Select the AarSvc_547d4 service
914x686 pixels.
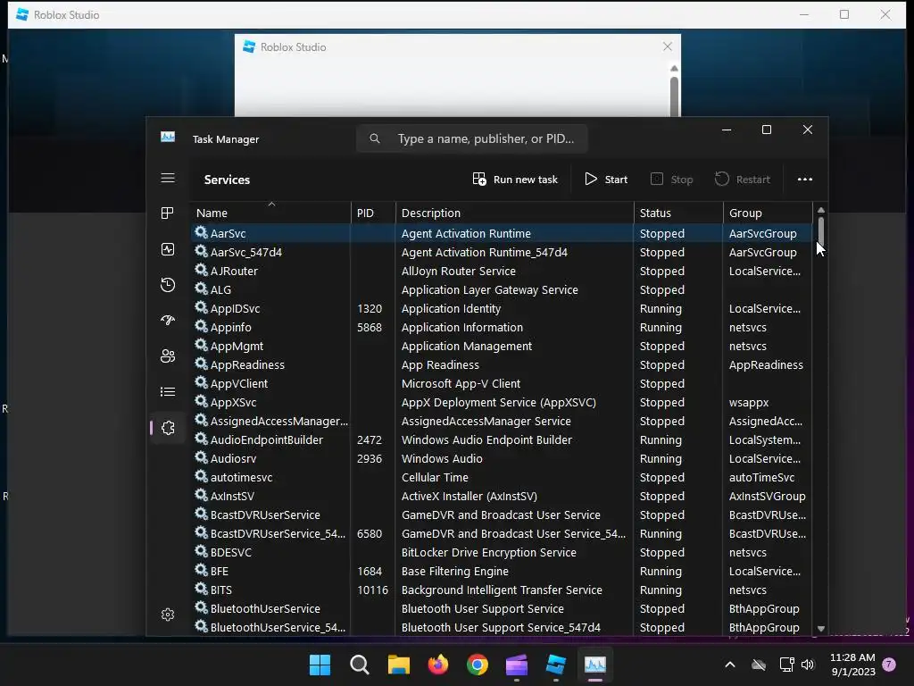(x=502, y=252)
